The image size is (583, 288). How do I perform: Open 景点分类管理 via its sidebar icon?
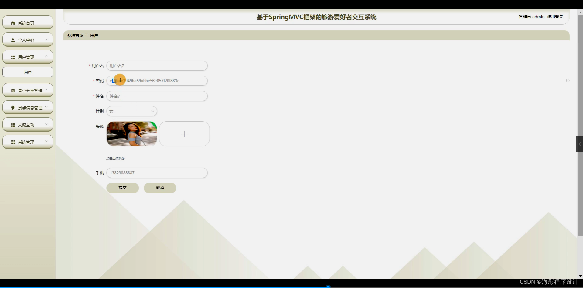[12, 90]
